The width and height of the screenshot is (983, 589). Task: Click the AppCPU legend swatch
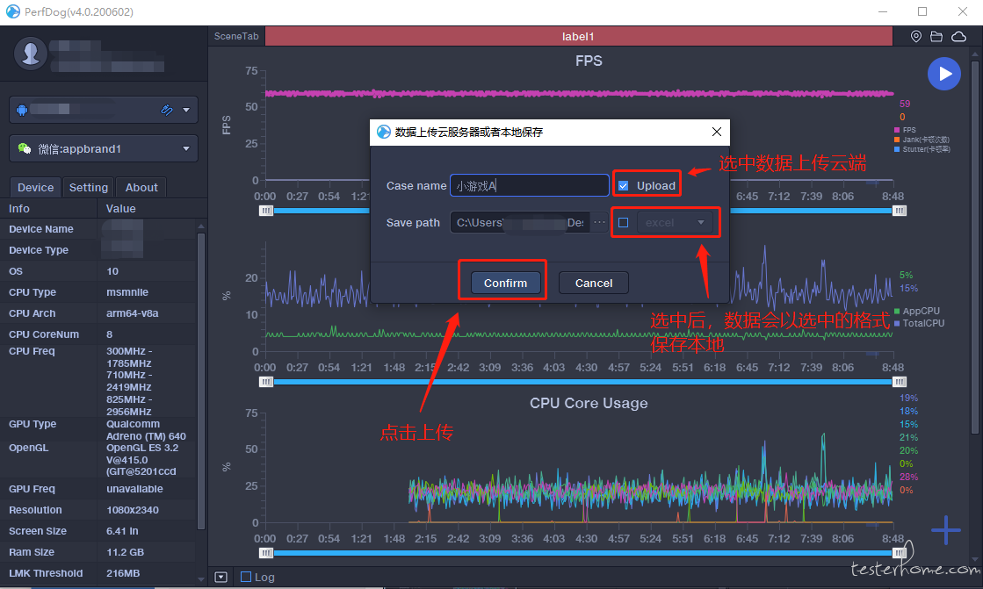897,311
